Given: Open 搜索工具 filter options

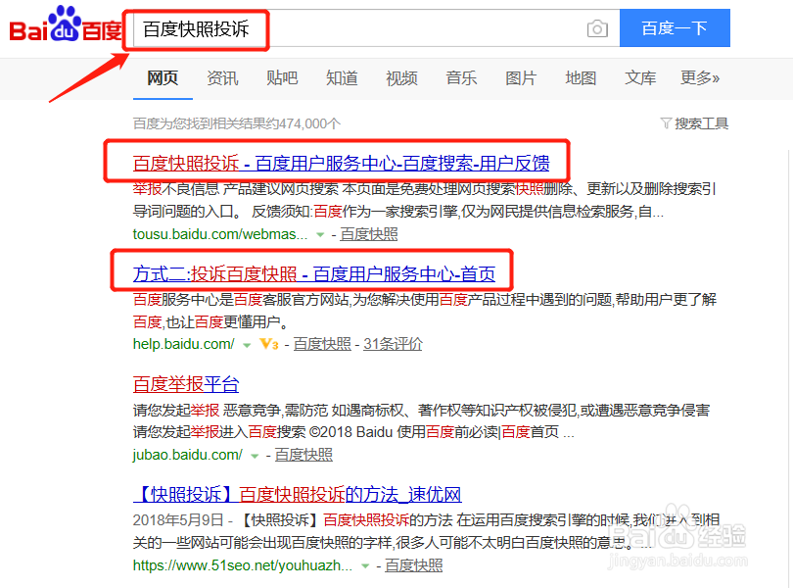Looking at the screenshot, I should point(701,123).
